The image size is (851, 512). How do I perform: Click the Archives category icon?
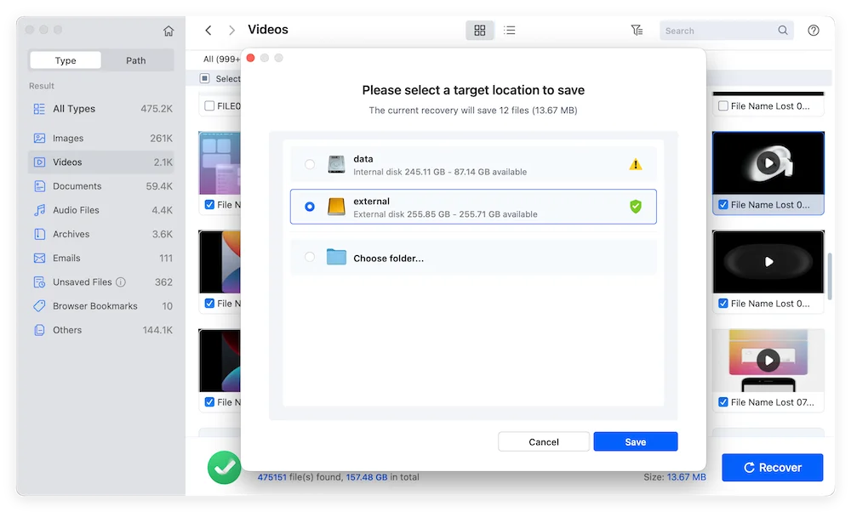40,234
